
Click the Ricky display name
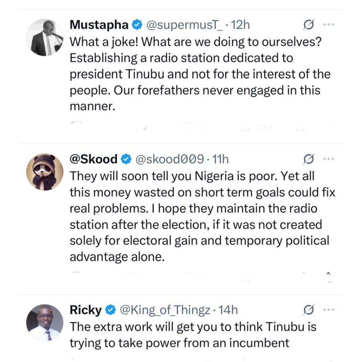coord(86,310)
